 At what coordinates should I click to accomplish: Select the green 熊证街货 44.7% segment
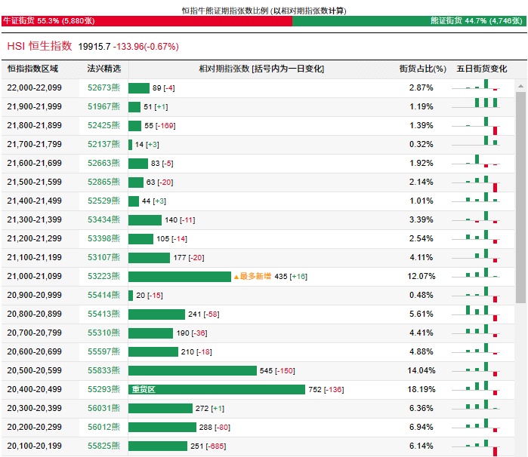pos(409,21)
